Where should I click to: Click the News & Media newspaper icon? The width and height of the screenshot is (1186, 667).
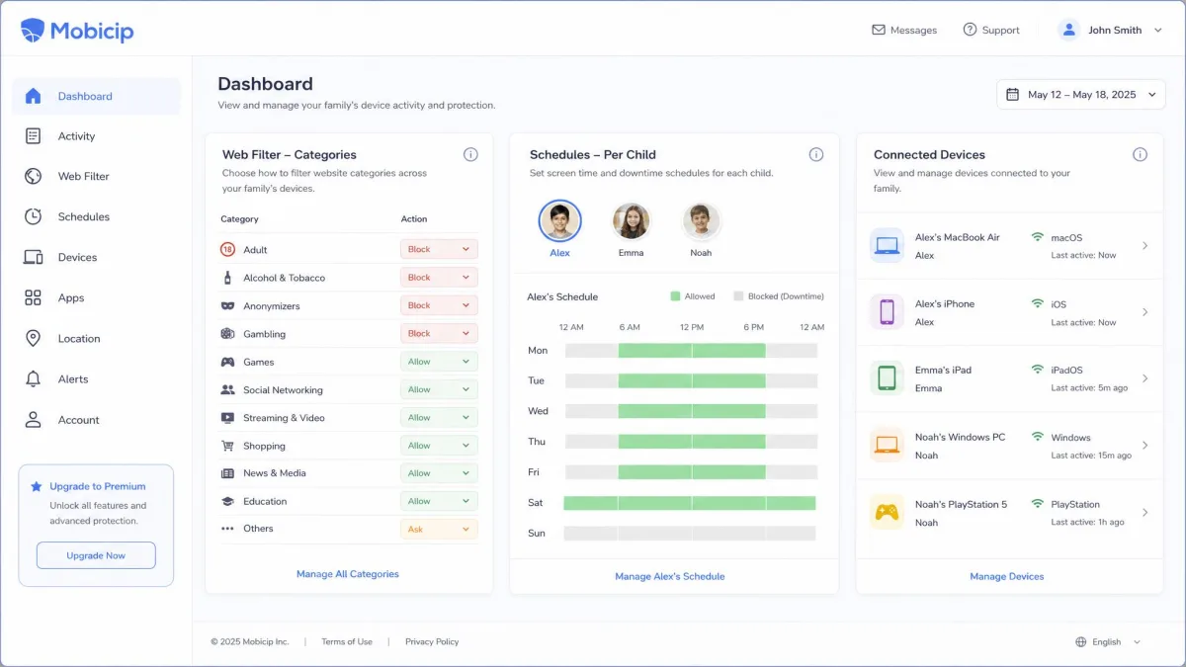click(x=227, y=473)
